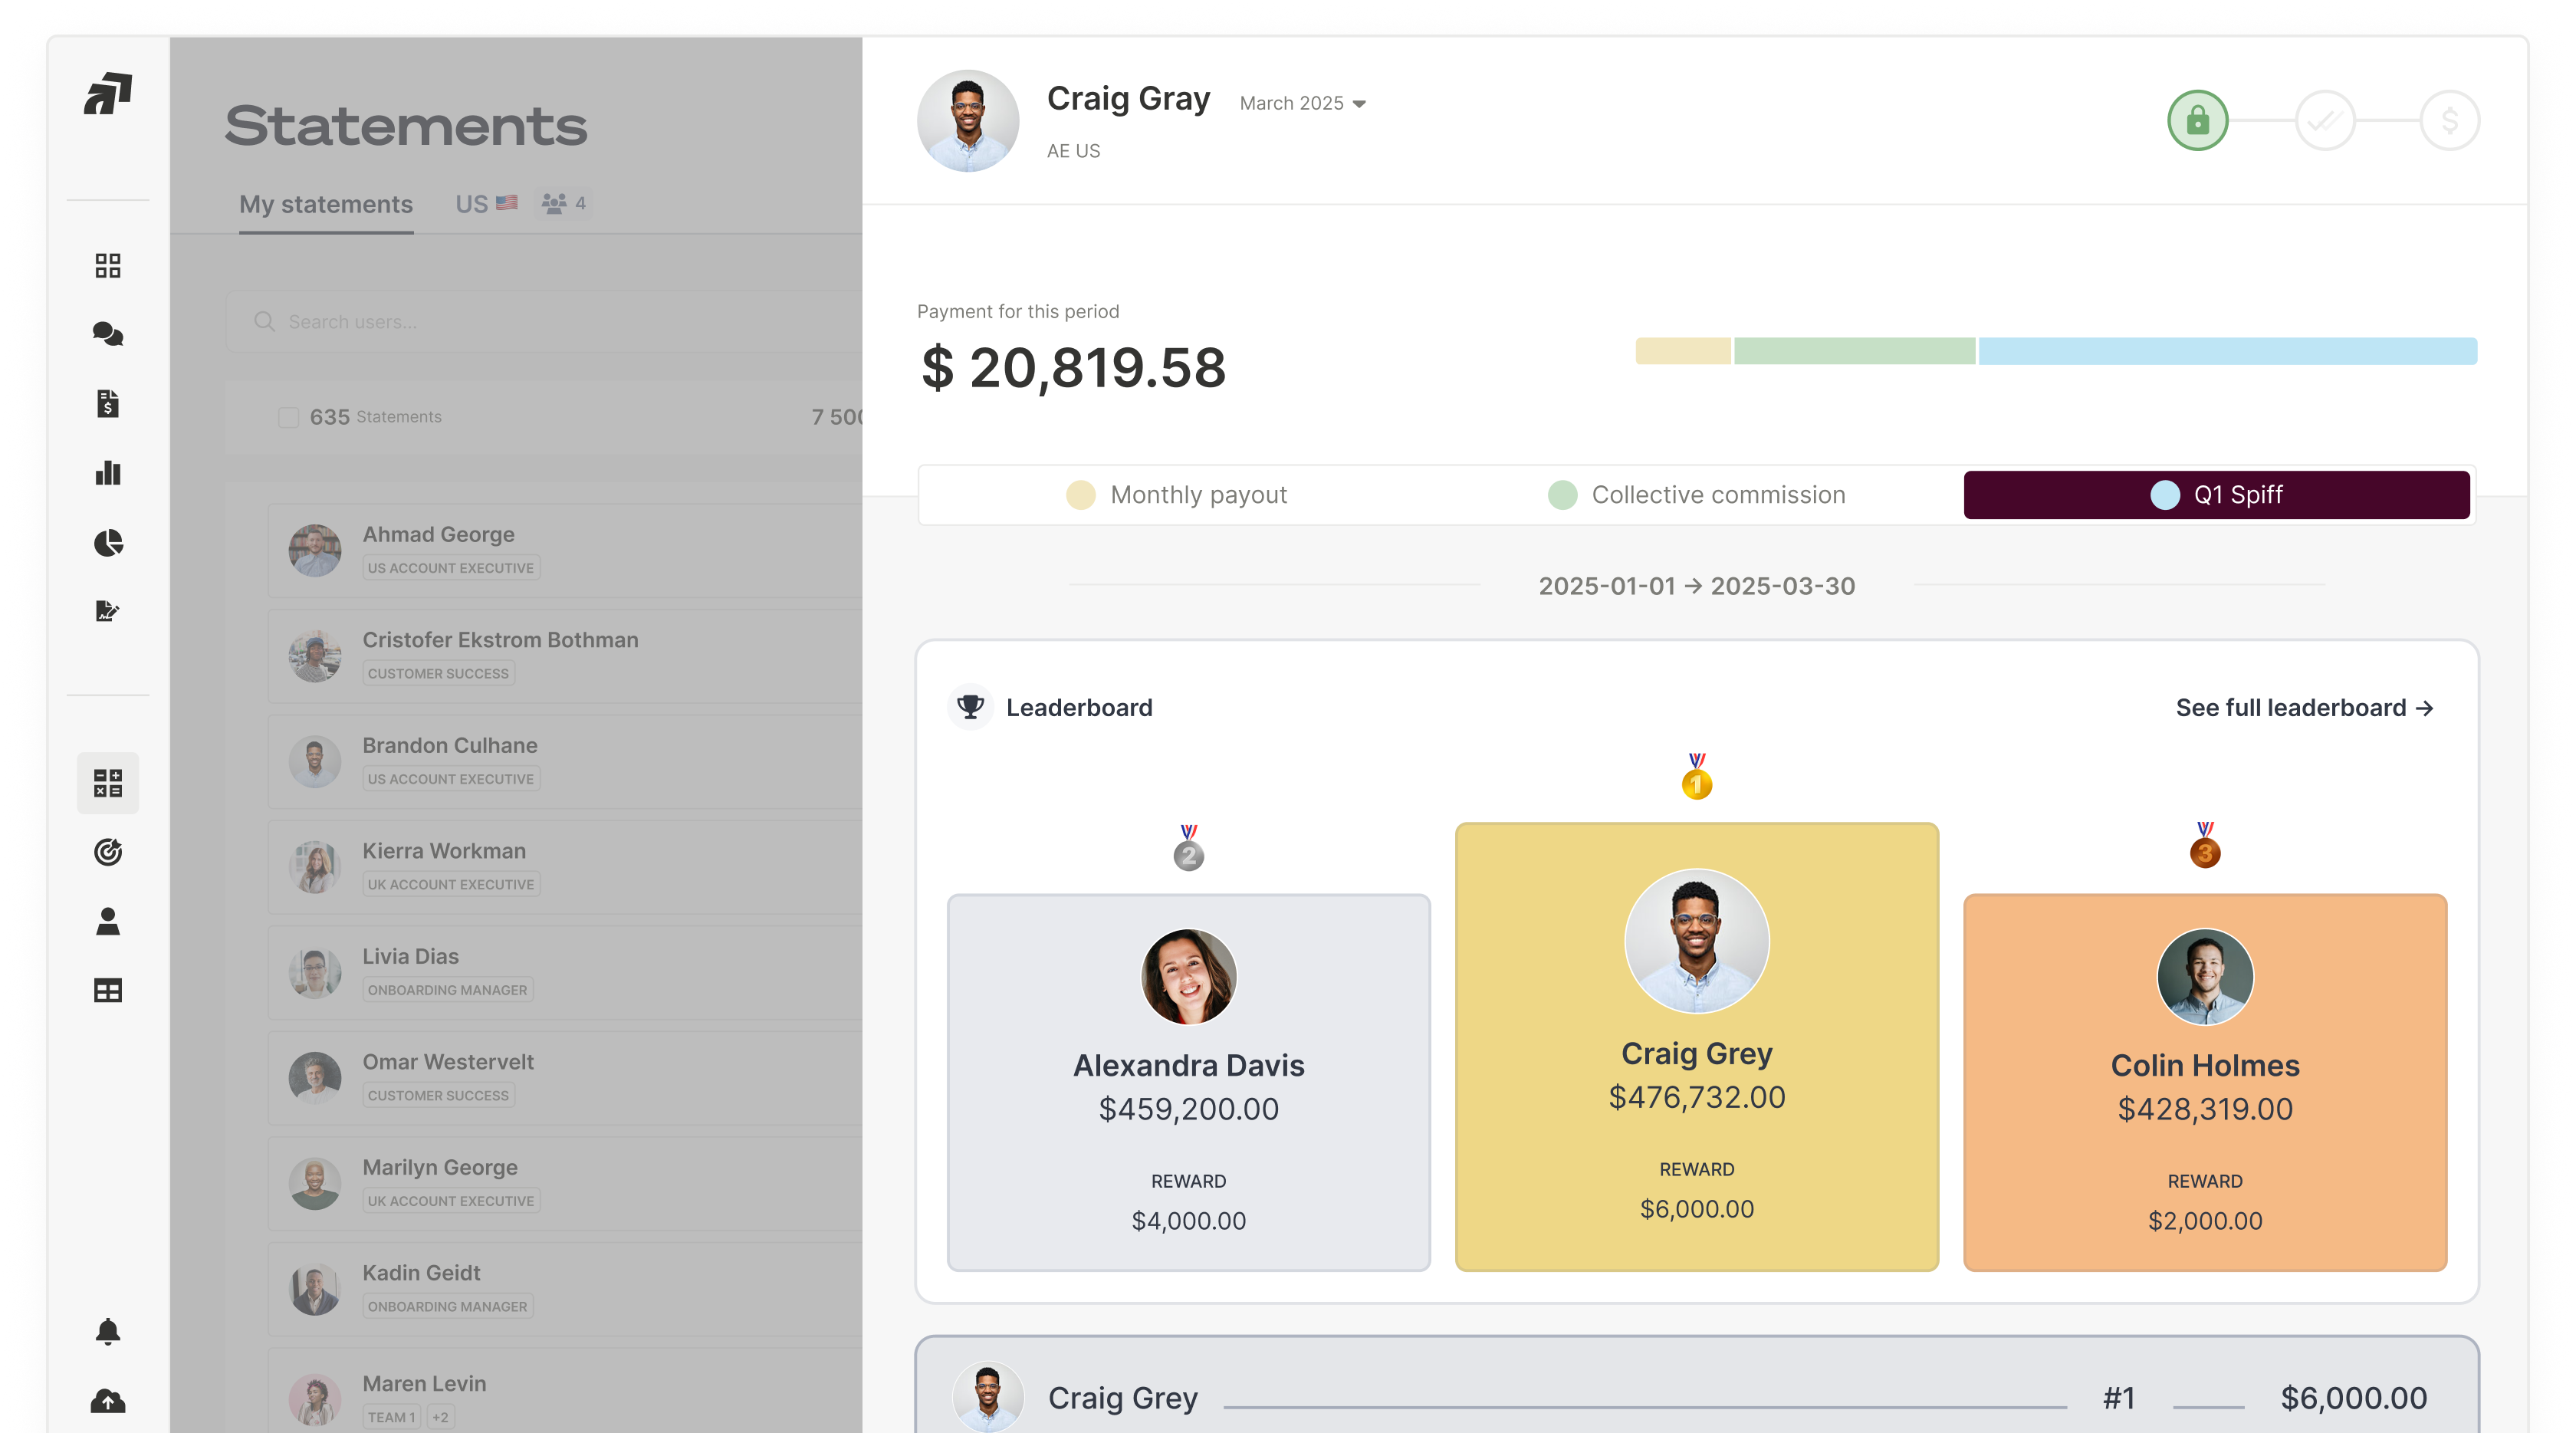Open the March 2025 period dropdown
The width and height of the screenshot is (2576, 1433).
tap(1302, 103)
